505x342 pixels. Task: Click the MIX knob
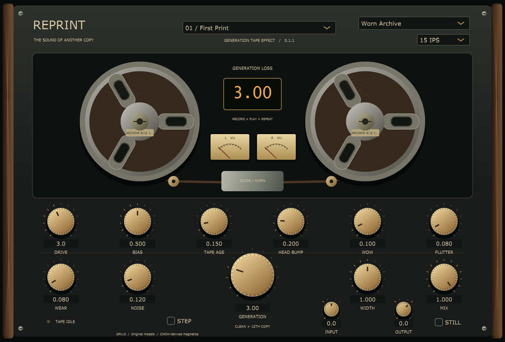(x=444, y=277)
